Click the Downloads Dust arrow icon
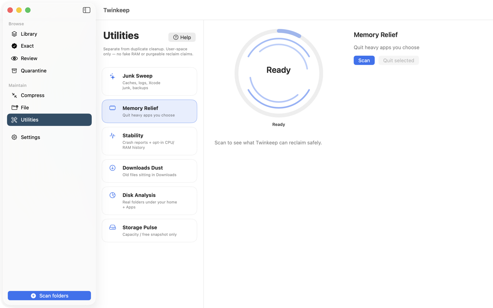 [x=112, y=168]
